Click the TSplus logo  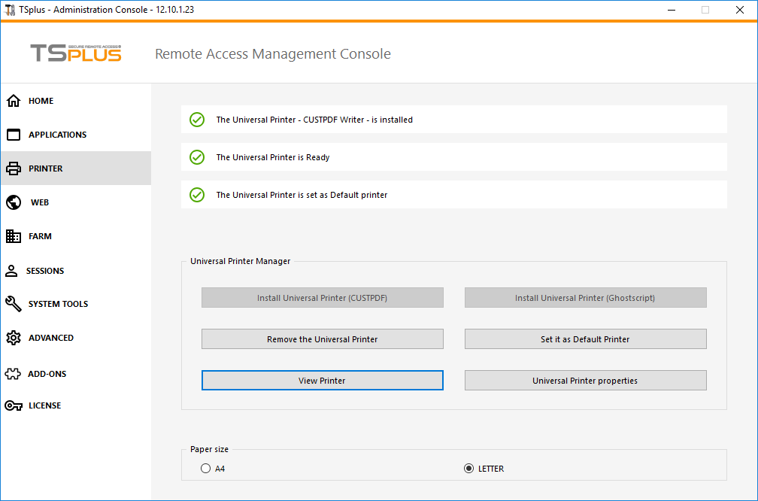[x=76, y=53]
